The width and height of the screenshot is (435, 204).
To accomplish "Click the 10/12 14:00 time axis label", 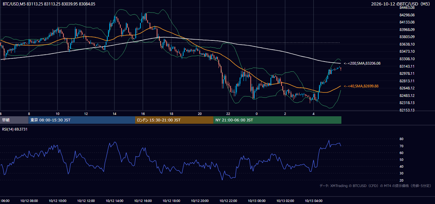I will (x=114, y=201).
